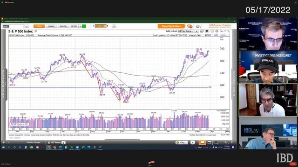Select the highlighted participant with white shirt

click(268, 100)
